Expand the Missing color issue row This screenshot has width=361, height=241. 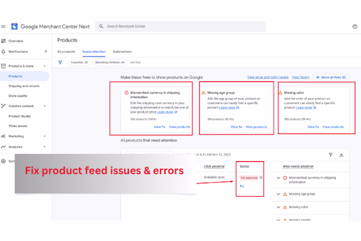tap(278, 207)
